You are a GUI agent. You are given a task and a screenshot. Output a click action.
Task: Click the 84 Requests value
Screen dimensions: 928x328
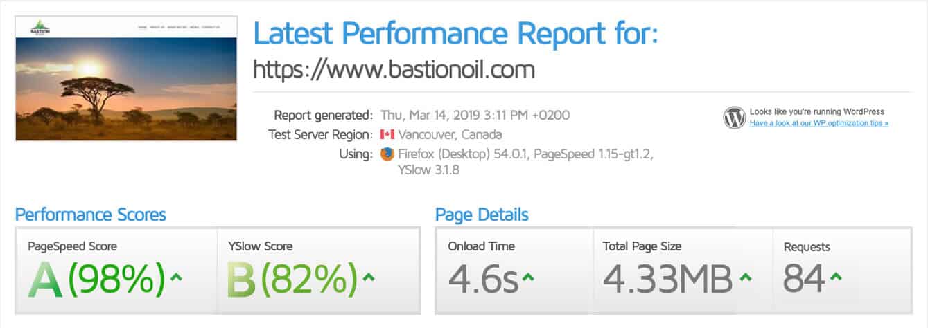pos(803,279)
